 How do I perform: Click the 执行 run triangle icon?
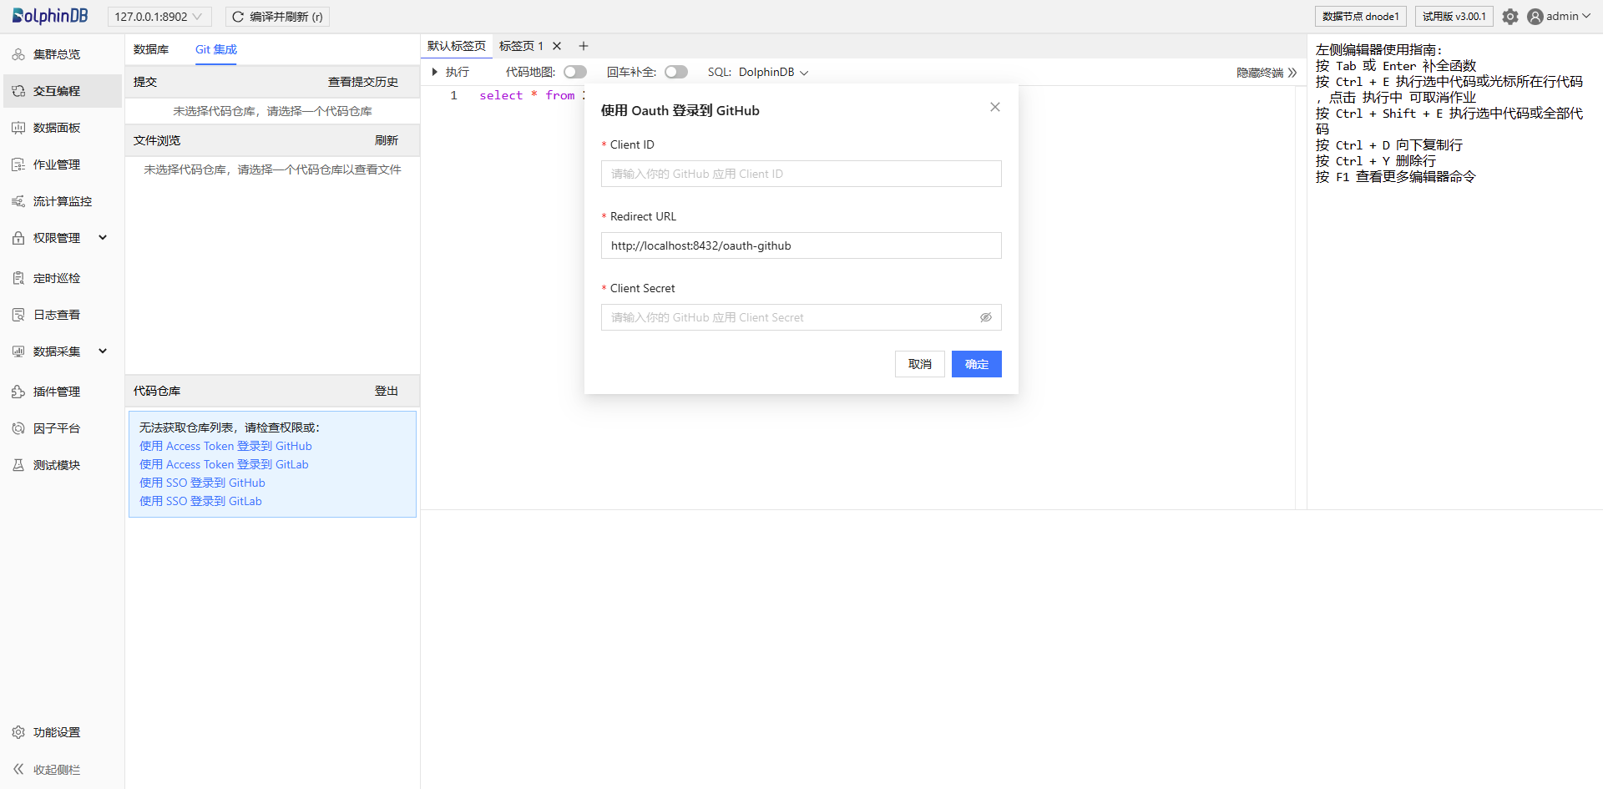tap(435, 72)
